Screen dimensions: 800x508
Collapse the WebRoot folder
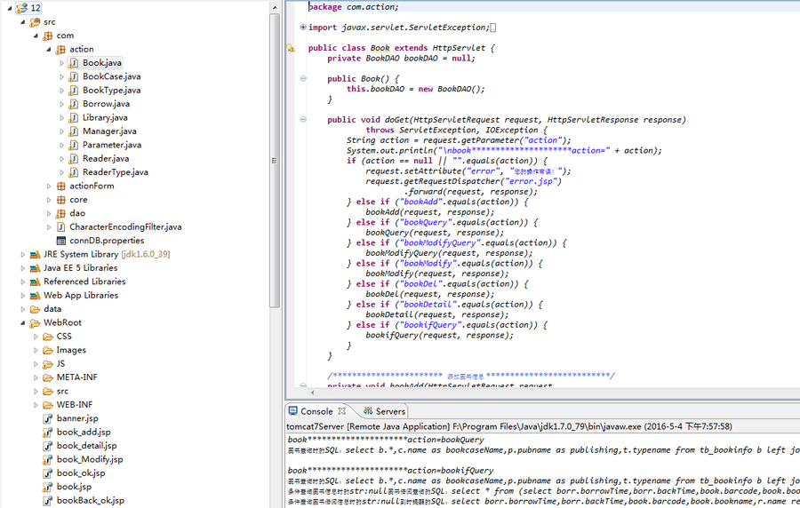point(22,323)
